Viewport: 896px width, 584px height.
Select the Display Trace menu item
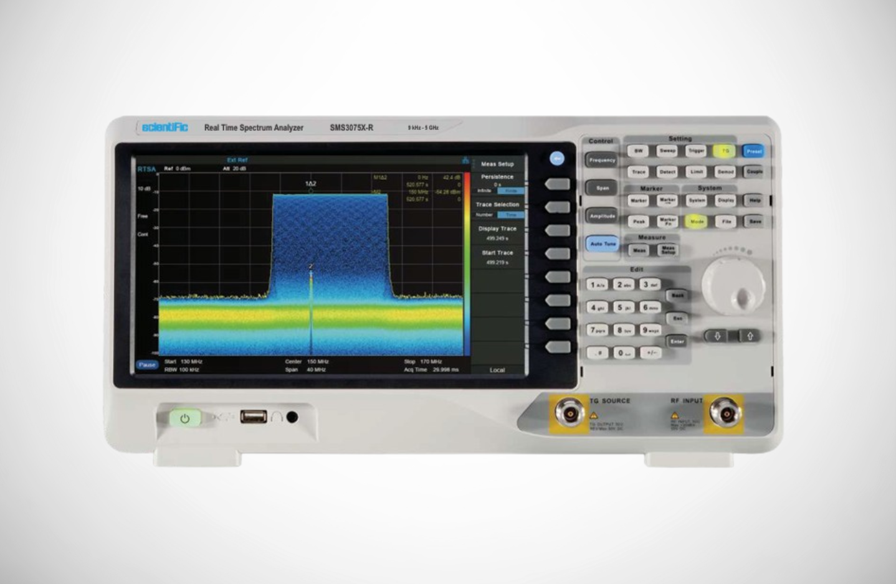coord(497,233)
